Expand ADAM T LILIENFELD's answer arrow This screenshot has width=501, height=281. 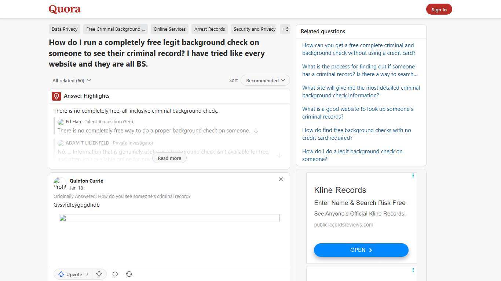(x=279, y=155)
